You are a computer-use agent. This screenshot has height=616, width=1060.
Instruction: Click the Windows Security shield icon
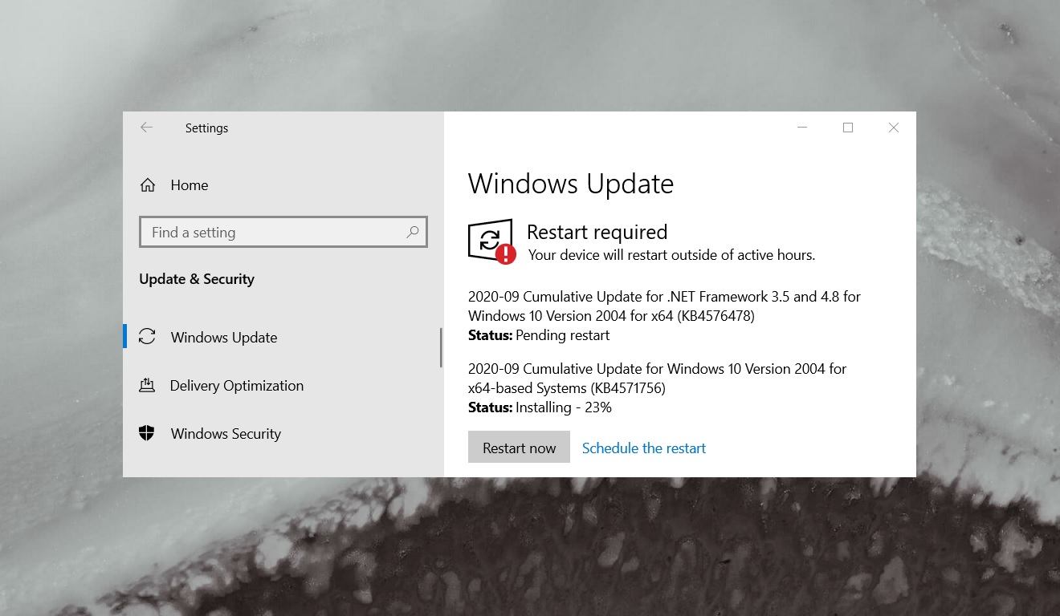tap(147, 433)
